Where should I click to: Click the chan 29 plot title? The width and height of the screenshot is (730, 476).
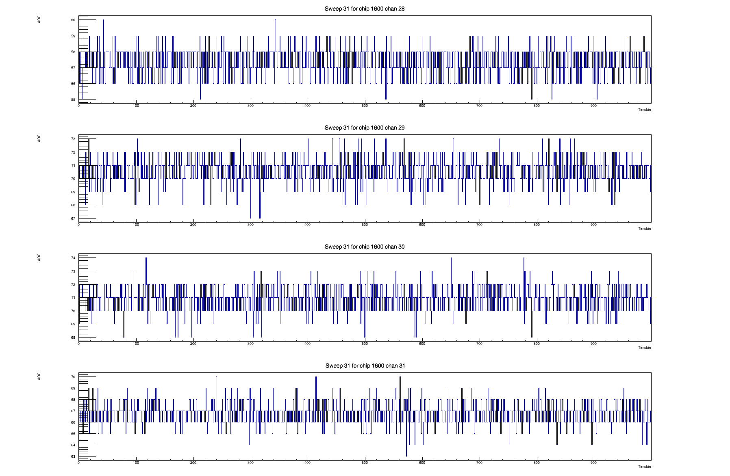(365, 128)
